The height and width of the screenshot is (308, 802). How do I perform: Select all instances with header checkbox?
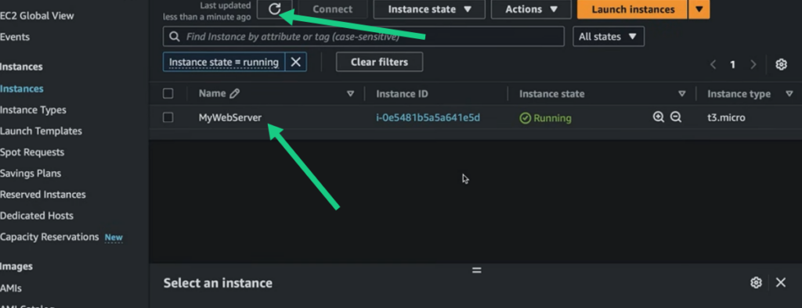point(168,94)
